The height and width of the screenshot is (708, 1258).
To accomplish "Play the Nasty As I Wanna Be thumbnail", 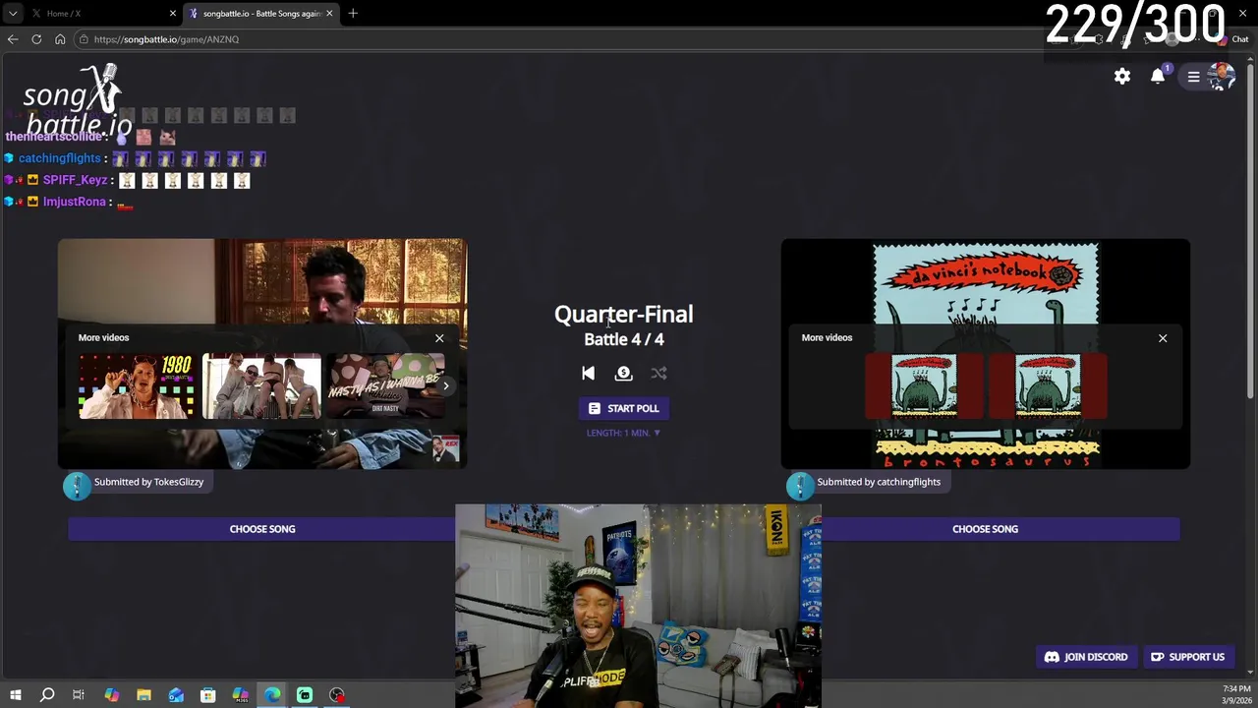I will pos(385,386).
